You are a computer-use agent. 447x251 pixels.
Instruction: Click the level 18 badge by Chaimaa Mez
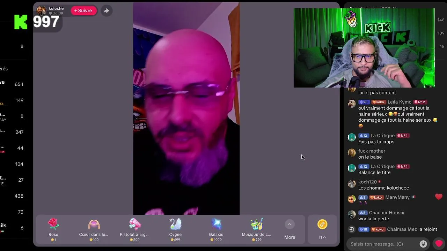[364, 229]
